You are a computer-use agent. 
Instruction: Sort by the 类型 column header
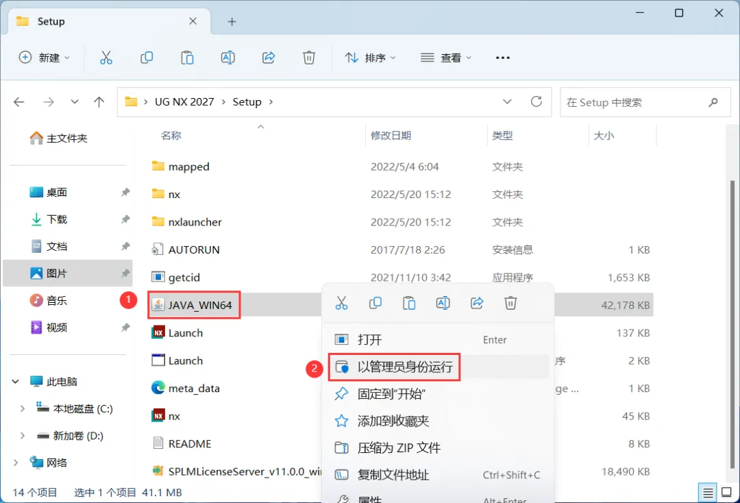click(x=502, y=136)
